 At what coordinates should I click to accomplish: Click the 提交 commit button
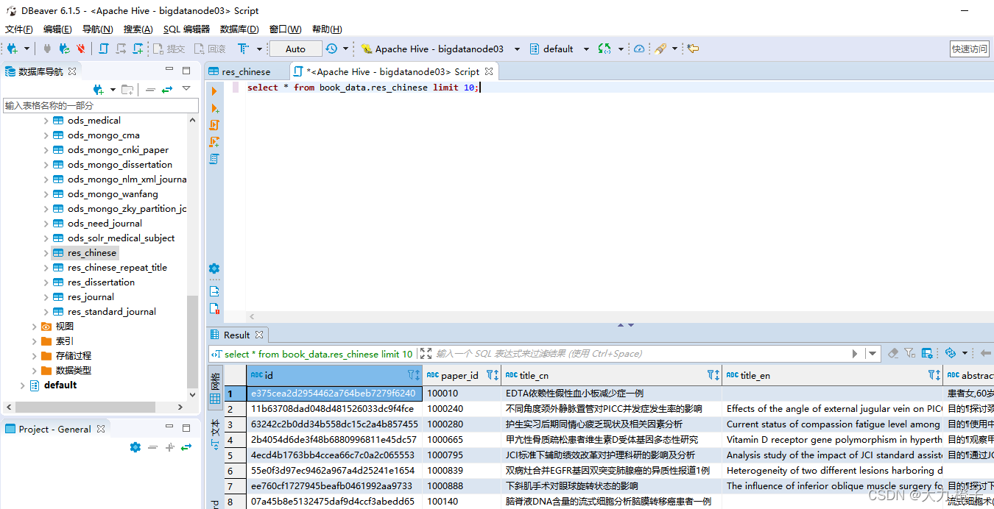(x=169, y=49)
